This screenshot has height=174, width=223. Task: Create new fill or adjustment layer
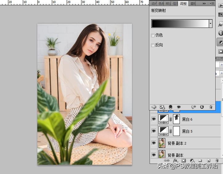[192, 160]
